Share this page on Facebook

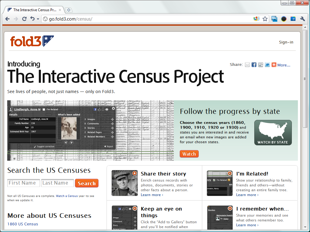click(254, 65)
